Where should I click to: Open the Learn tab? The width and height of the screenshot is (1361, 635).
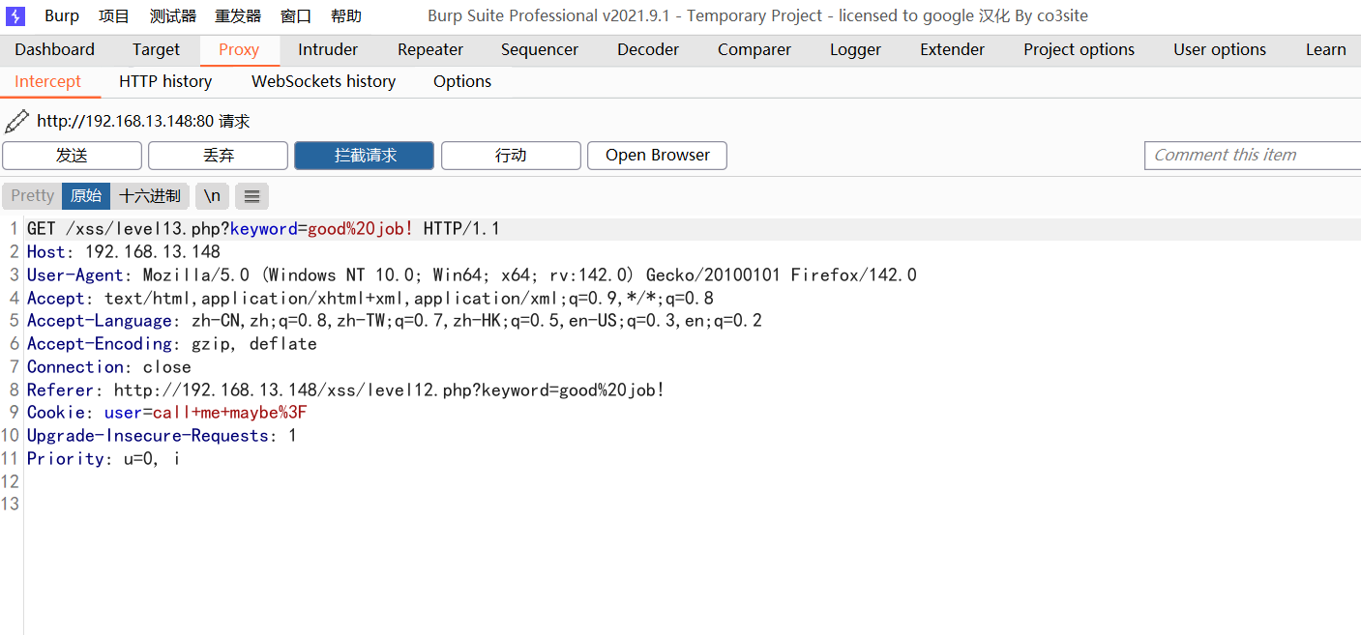pyautogui.click(x=1325, y=50)
